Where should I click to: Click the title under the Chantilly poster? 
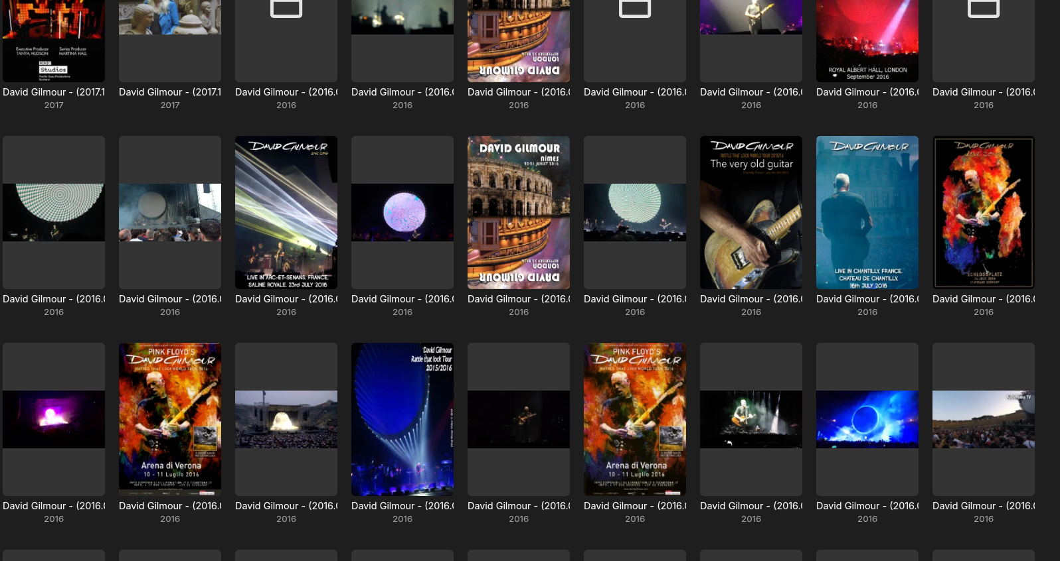867,299
